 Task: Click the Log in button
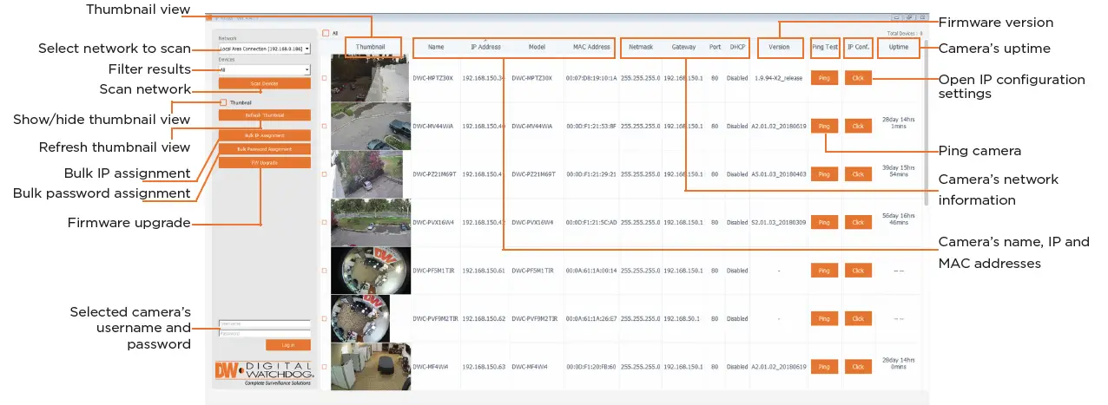[x=288, y=345]
